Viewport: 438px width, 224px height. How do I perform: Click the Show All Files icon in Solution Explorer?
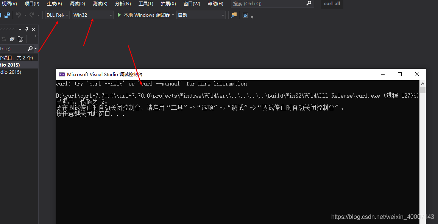click(20, 39)
